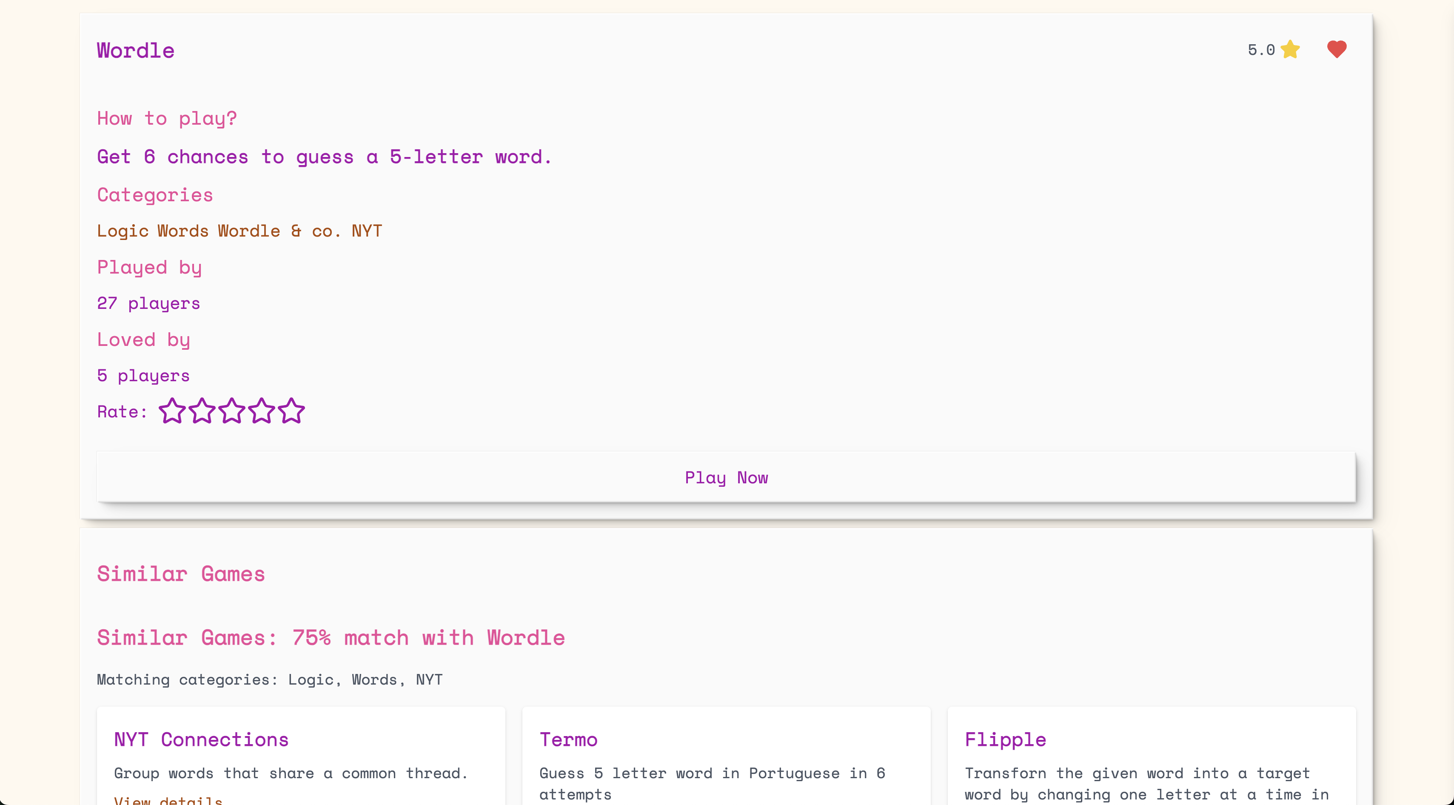The image size is (1454, 805).
Task: Click the '27 players' text
Action: coord(148,304)
